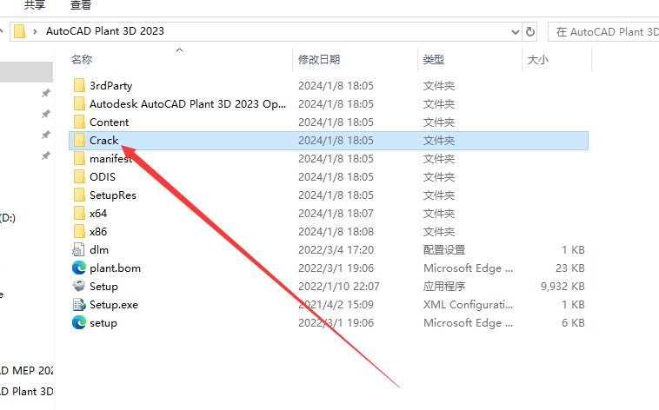659x410 pixels.
Task: Select the SetupRes folder name
Action: pyautogui.click(x=113, y=195)
